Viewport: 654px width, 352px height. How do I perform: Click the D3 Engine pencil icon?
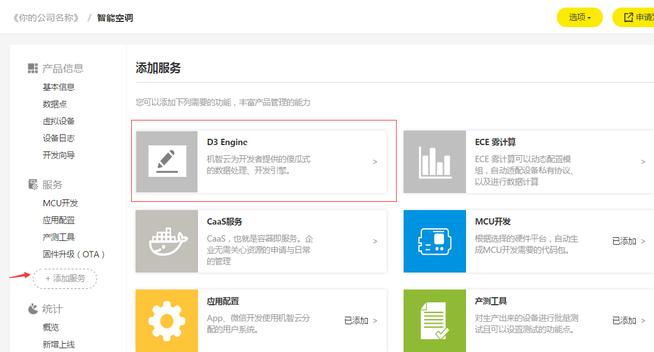coord(167,161)
